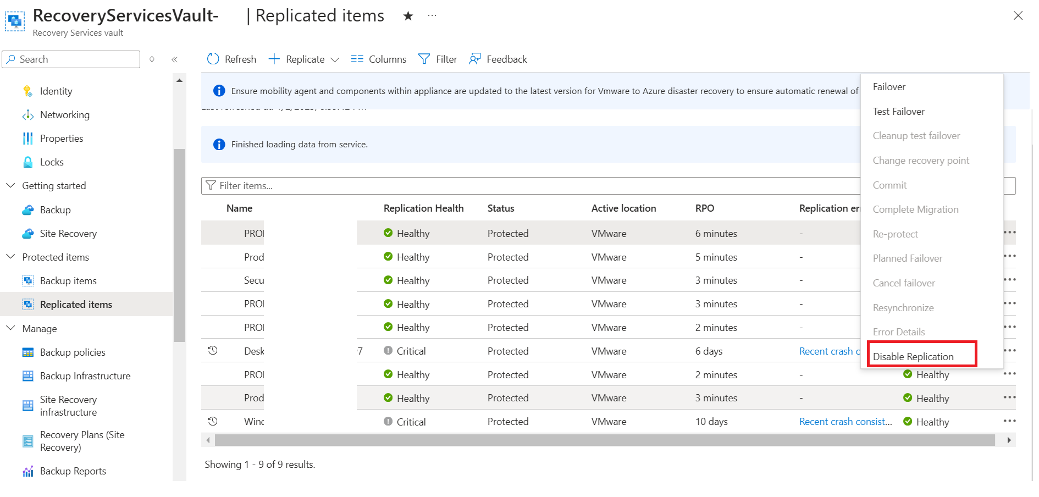Collapse the Manage section
This screenshot has height=497, width=1039.
[x=10, y=328]
